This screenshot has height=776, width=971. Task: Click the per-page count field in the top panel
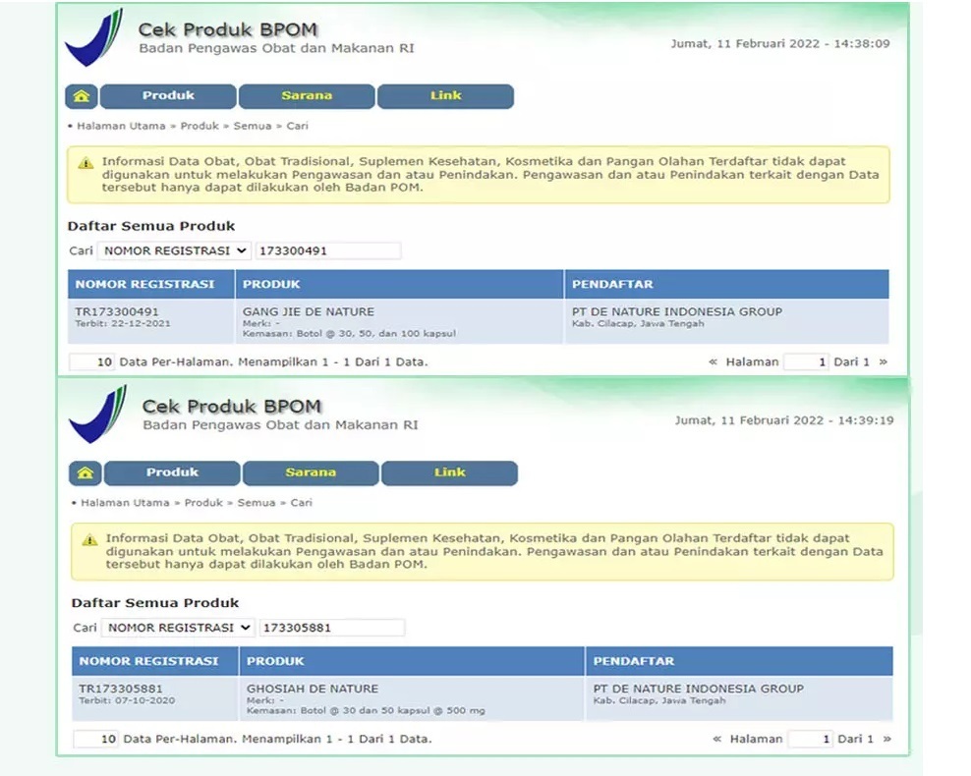(x=91, y=362)
